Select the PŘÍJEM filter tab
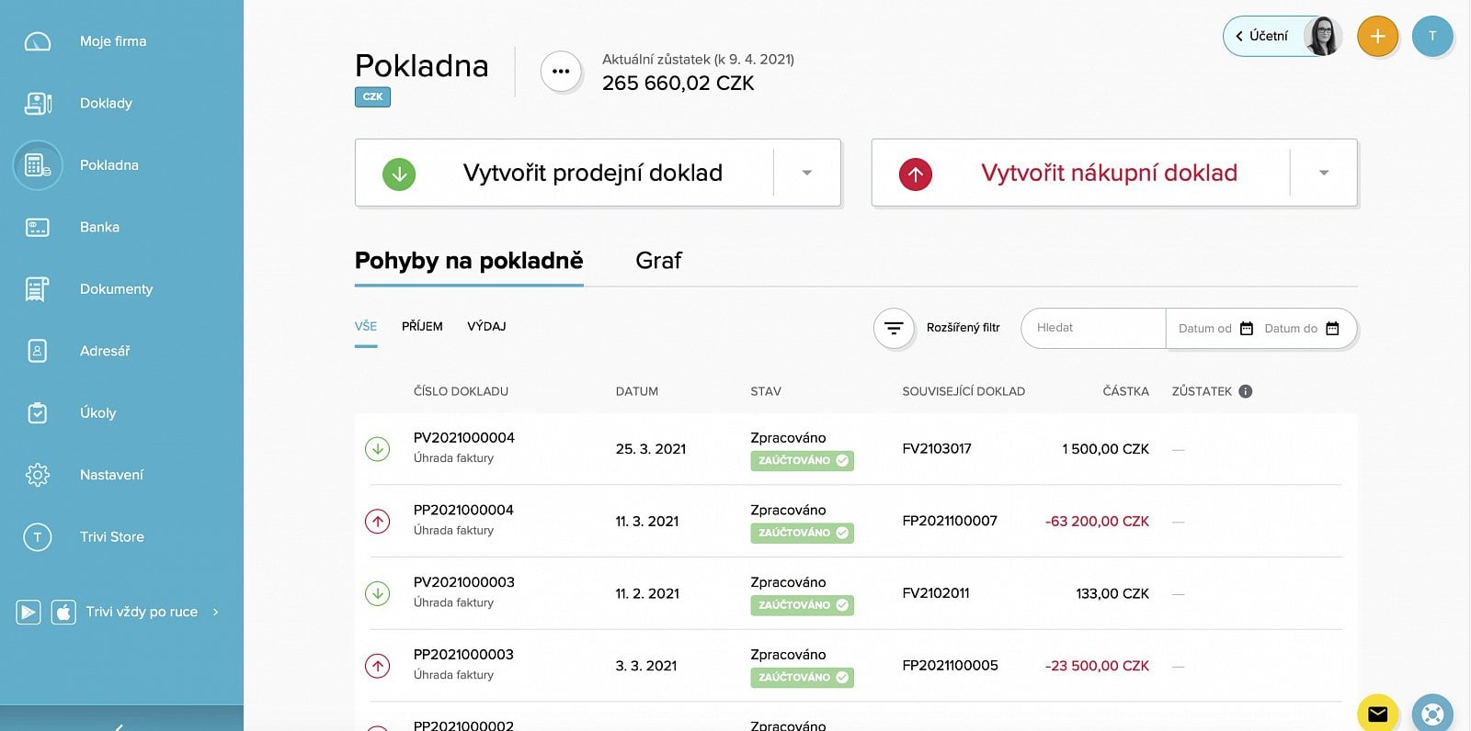1471x731 pixels. [x=422, y=326]
